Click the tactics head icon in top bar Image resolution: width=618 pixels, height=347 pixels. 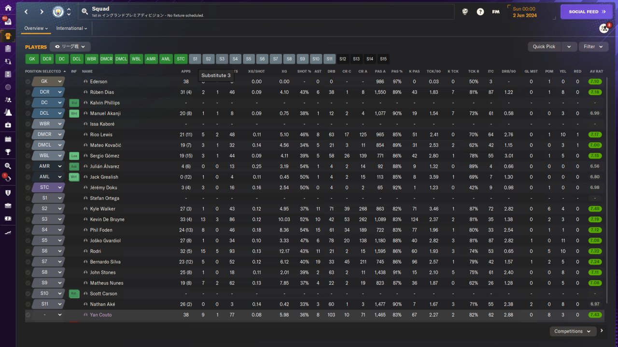point(465,12)
